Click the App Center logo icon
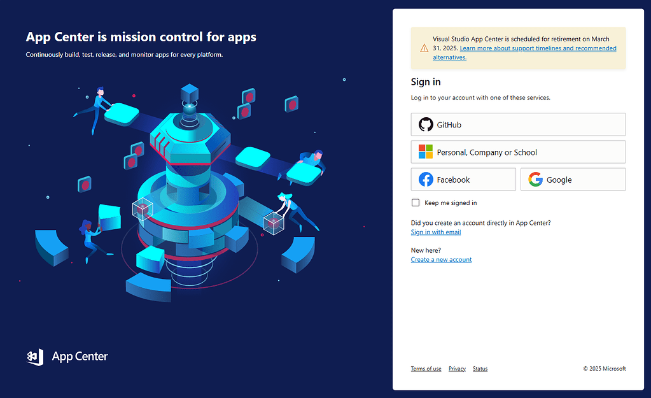 (x=35, y=357)
